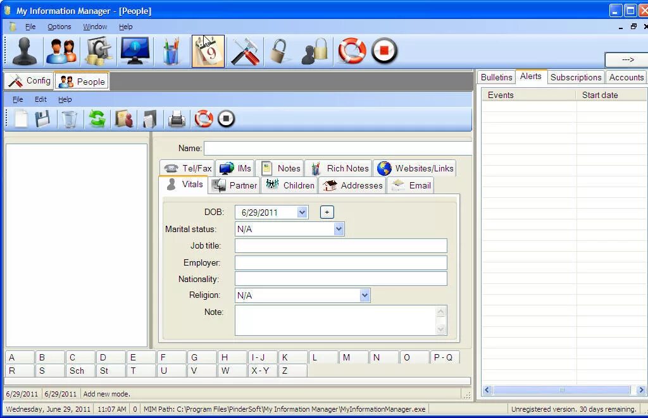Click the open padlock icon
The width and height of the screenshot is (648, 418).
click(279, 51)
